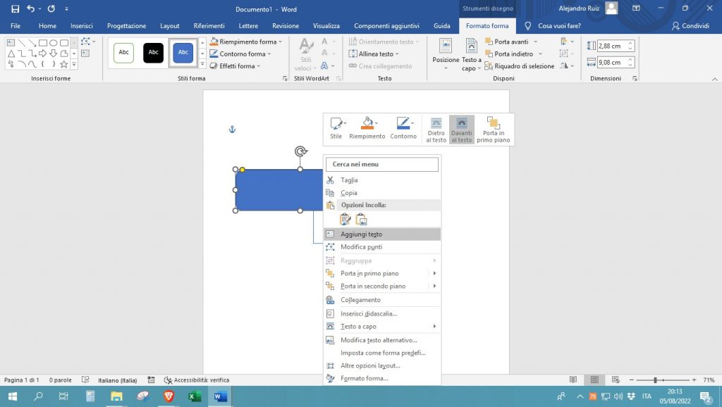
Task: Open Excel from the taskbar
Action: click(x=194, y=396)
